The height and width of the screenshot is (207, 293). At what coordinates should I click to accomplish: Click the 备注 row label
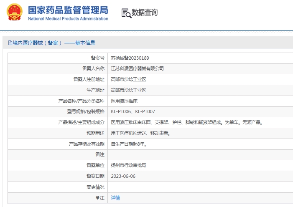(100, 154)
